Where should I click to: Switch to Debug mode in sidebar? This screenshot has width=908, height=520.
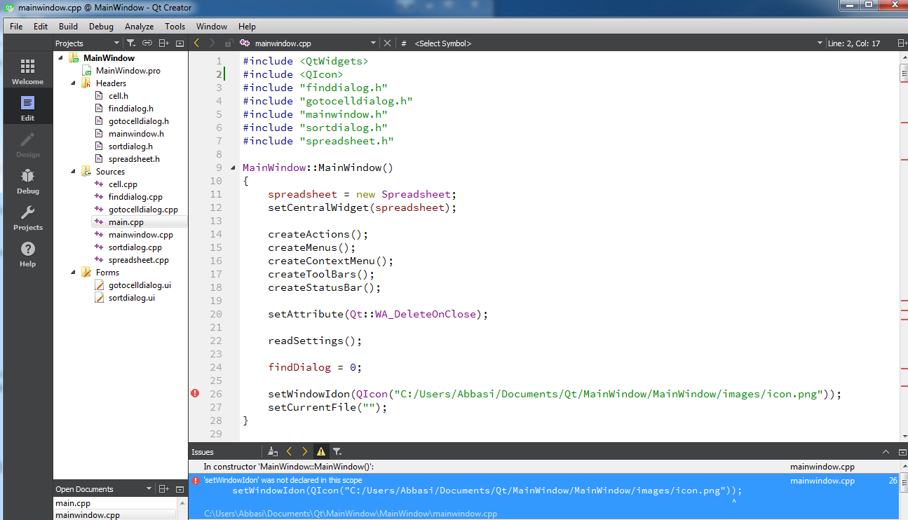point(27,182)
